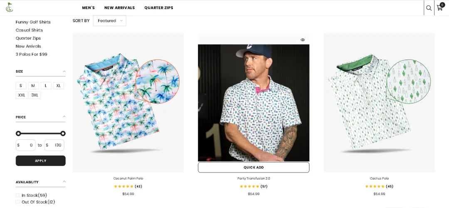Open the search magnifier icon

[x=429, y=8]
